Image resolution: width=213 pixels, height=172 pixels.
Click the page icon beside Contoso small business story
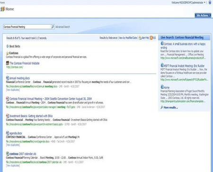[162, 43]
